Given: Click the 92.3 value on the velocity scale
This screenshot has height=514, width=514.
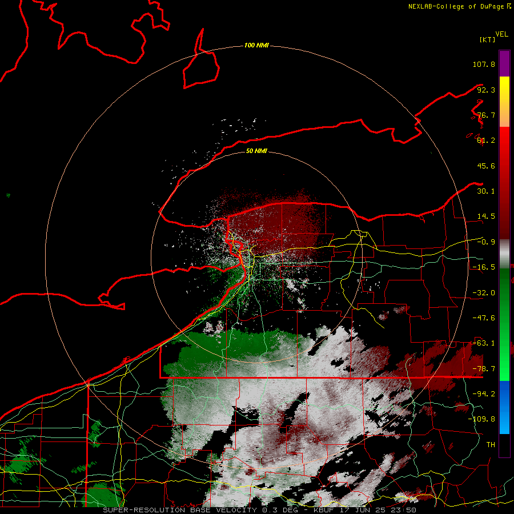Looking at the screenshot, I should click(x=486, y=90).
